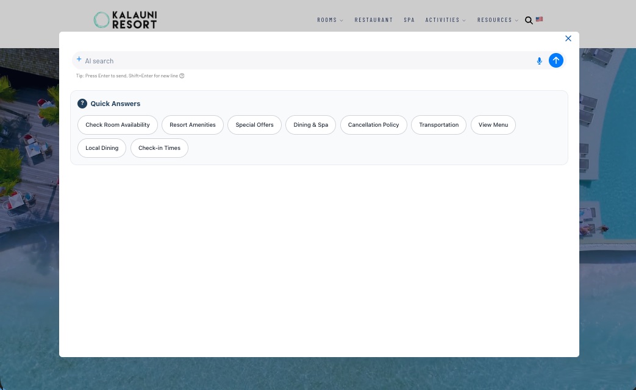This screenshot has width=636, height=390.
Task: Click the Quick Answers question mark icon
Action: tap(82, 104)
